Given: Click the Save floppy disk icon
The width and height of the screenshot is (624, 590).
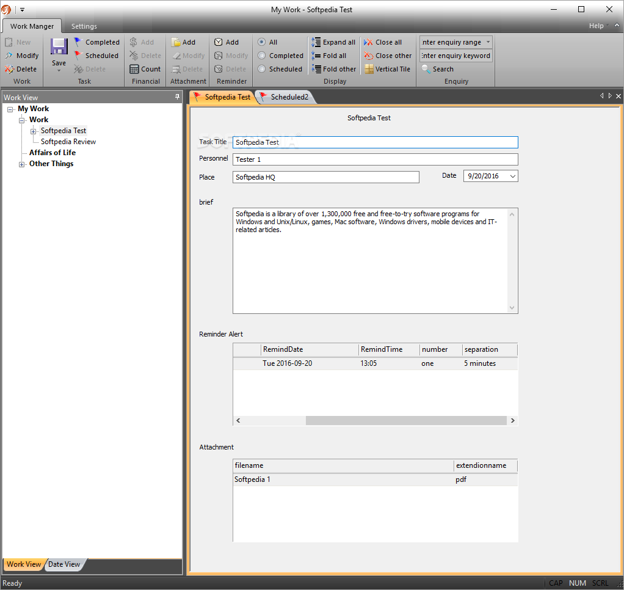Looking at the screenshot, I should [x=59, y=47].
